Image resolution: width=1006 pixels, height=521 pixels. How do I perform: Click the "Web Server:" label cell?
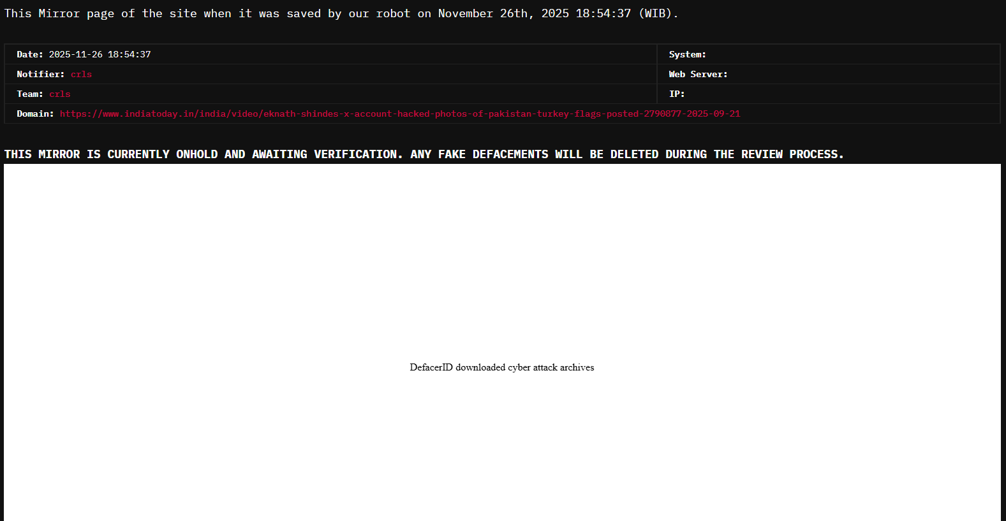(x=698, y=75)
